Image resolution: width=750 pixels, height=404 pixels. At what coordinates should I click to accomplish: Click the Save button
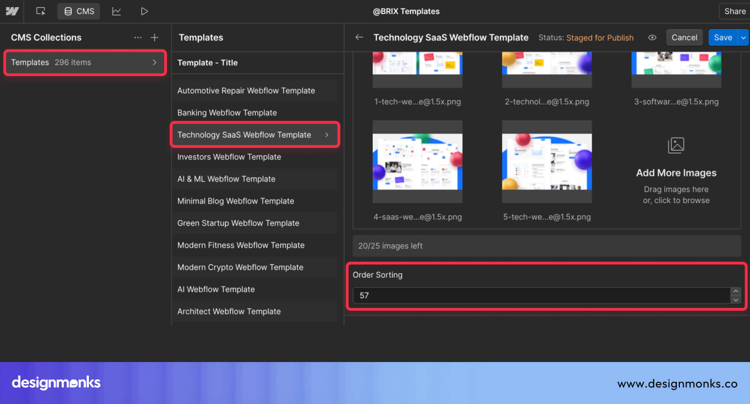pos(723,37)
